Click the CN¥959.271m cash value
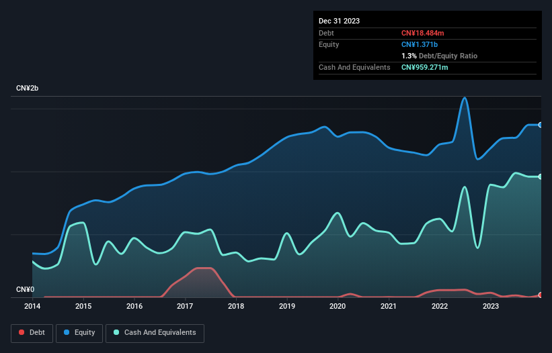This screenshot has width=552, height=353. click(x=424, y=67)
